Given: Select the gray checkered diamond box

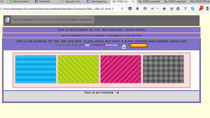Looking at the screenshot, I should tap(163, 69).
